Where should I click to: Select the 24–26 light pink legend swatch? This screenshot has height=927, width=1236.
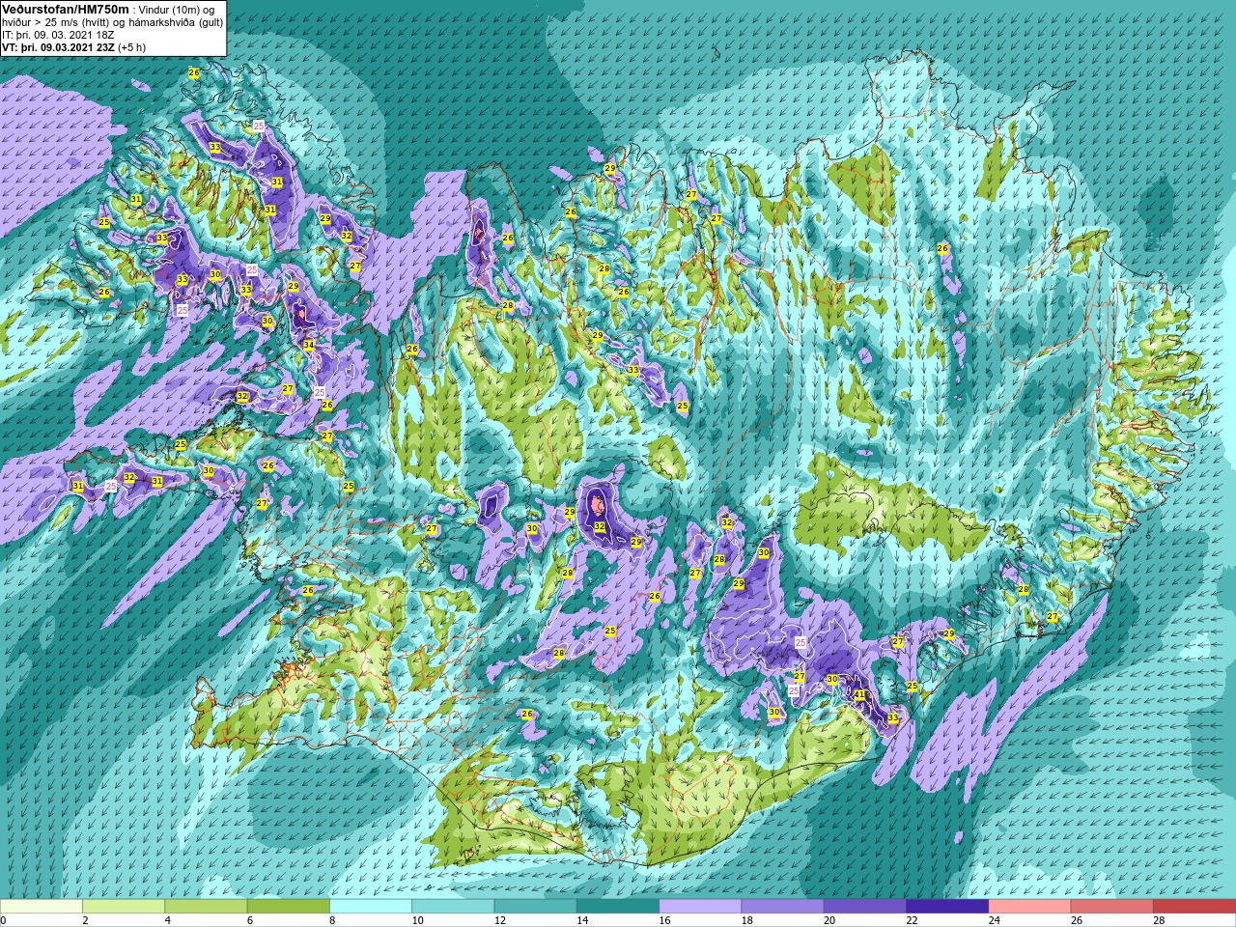pos(1029,907)
